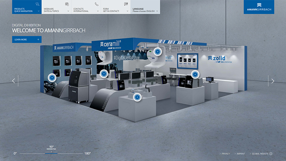Click the Amann Girrbach logo
Screen dimensions: 286x161
(259, 7)
